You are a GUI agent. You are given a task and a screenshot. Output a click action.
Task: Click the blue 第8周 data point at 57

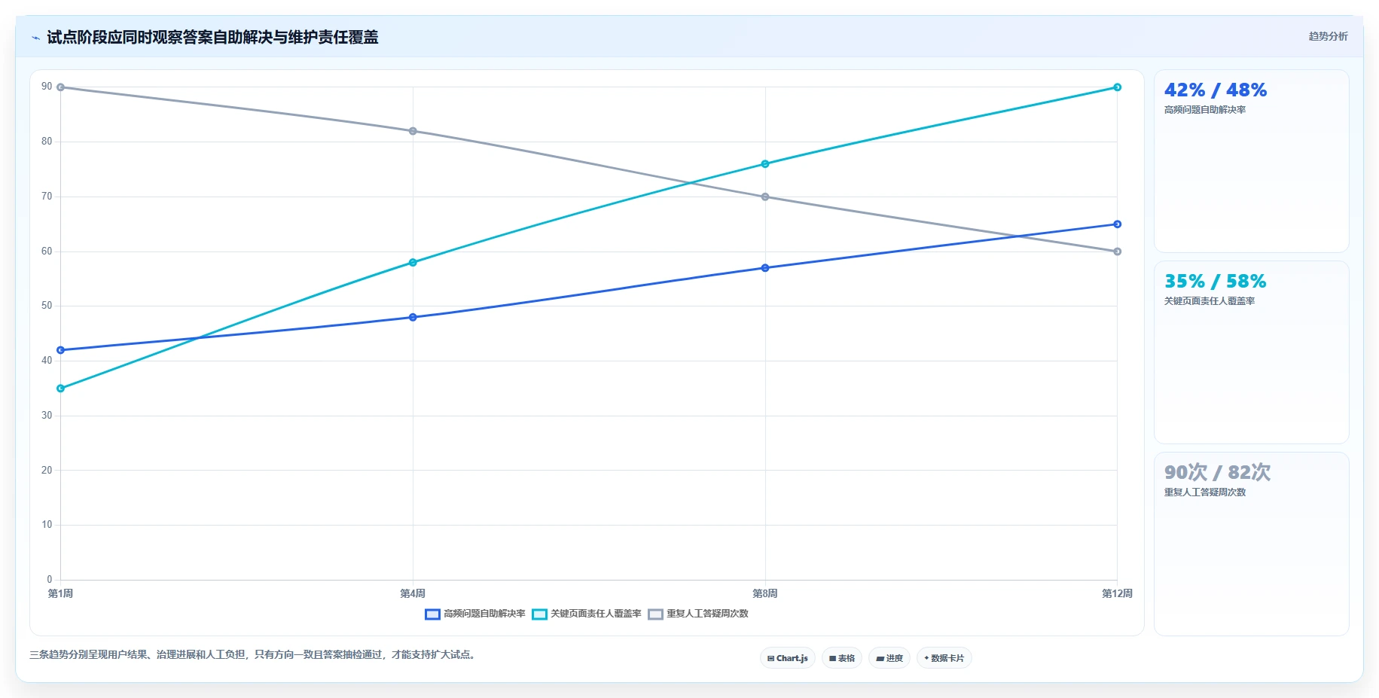765,268
